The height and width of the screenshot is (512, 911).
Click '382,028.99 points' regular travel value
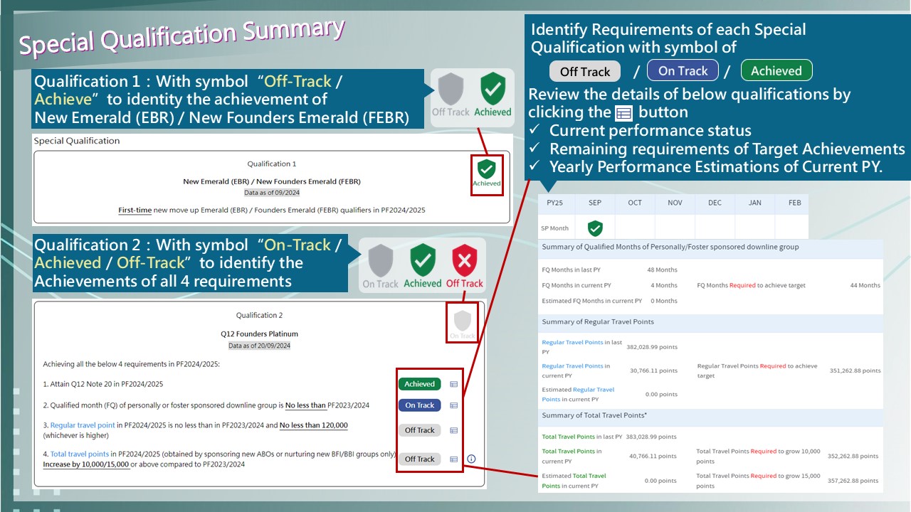coord(652,347)
